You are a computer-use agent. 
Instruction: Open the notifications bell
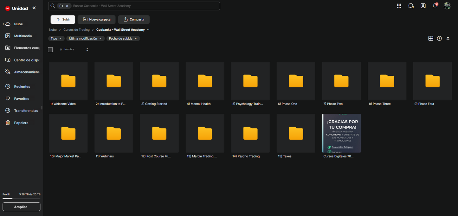coord(435,6)
